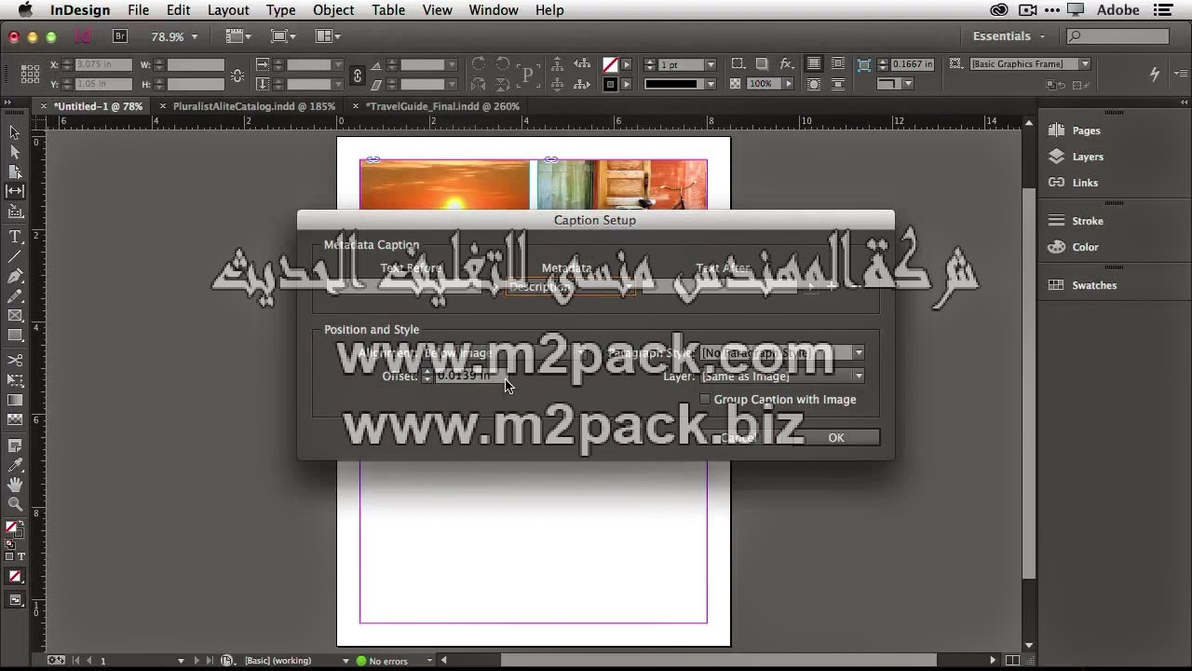
Task: Switch to TravelGuide_Final.indd tab
Action: pos(442,106)
